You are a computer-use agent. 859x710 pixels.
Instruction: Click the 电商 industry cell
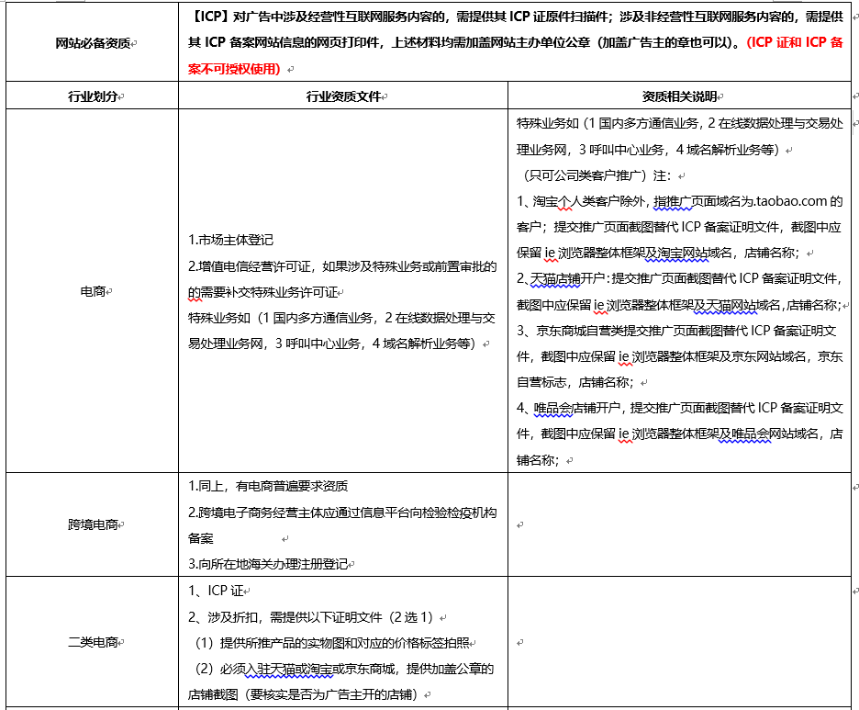point(93,291)
